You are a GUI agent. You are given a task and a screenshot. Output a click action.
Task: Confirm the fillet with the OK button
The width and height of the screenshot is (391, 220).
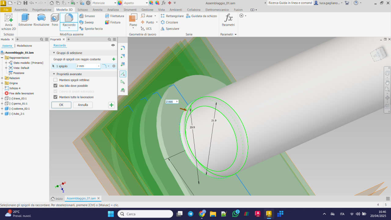[x=61, y=105]
